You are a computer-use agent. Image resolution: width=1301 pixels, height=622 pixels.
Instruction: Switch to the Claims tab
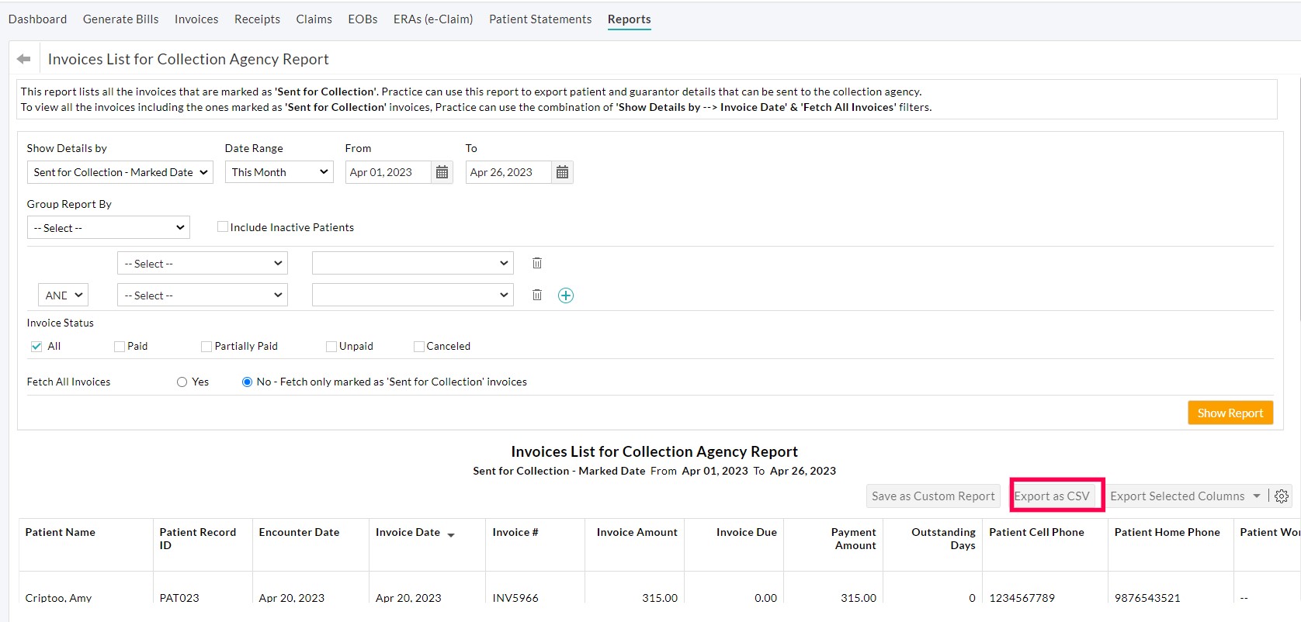pos(314,19)
